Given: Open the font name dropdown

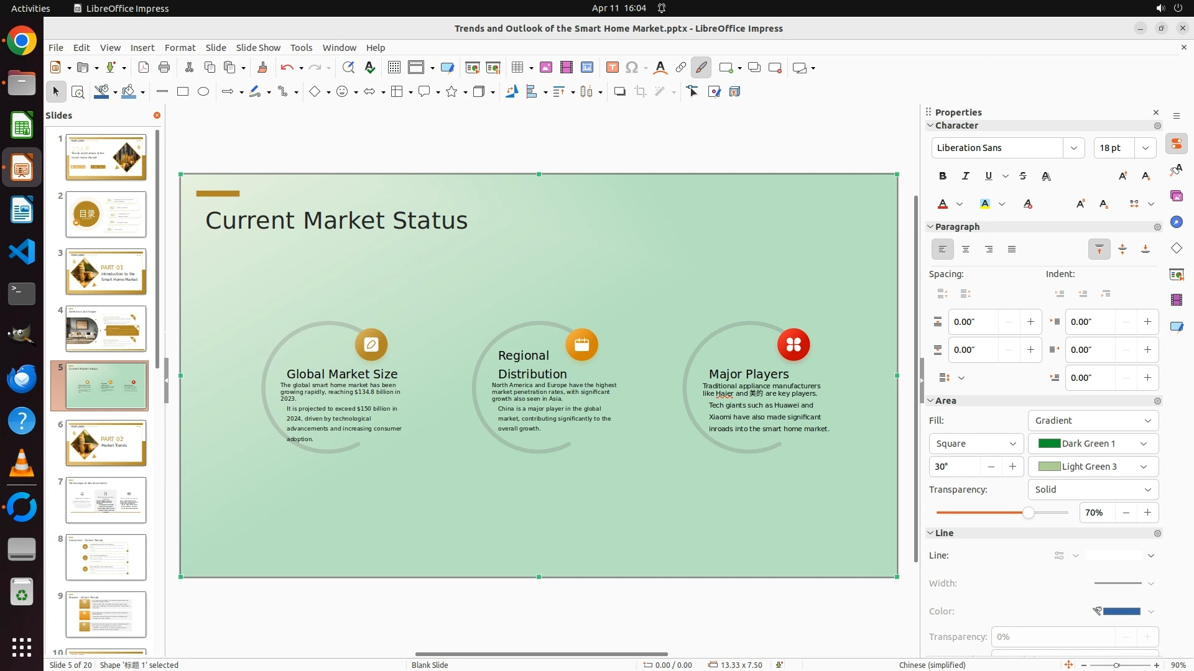Looking at the screenshot, I should coord(1074,148).
